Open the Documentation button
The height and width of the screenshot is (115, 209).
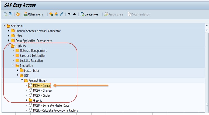(139, 14)
